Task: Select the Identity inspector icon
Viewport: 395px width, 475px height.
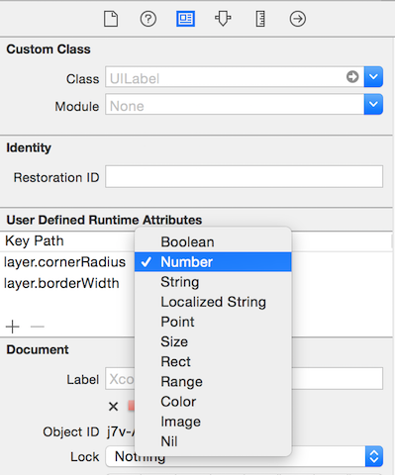Action: click(185, 19)
